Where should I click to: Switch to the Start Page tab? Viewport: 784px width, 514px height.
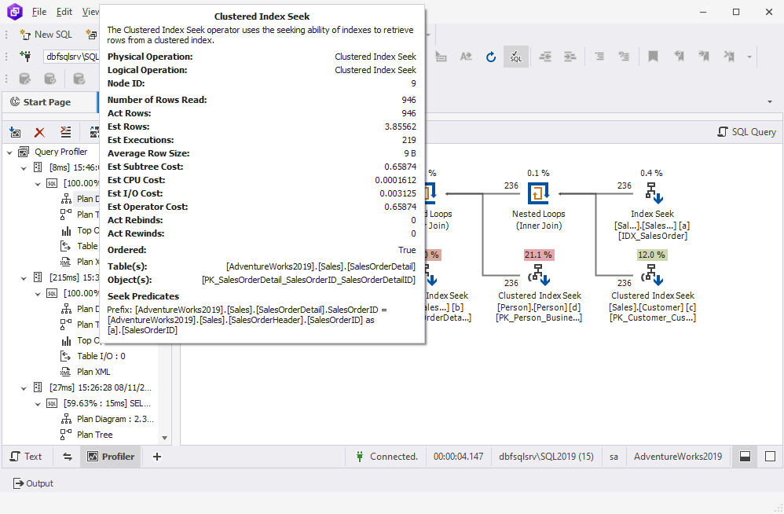pyautogui.click(x=49, y=102)
